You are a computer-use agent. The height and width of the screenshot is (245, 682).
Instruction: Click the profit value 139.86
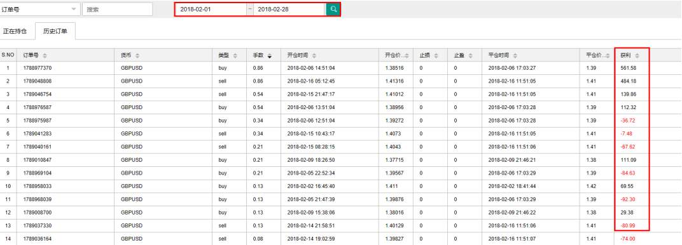pos(629,94)
